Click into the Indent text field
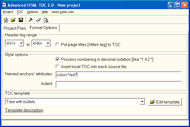This screenshot has width=190, height=127. 119,84
